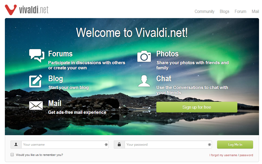Open the Community menu item
The height and width of the screenshot is (164, 262).
(x=204, y=12)
